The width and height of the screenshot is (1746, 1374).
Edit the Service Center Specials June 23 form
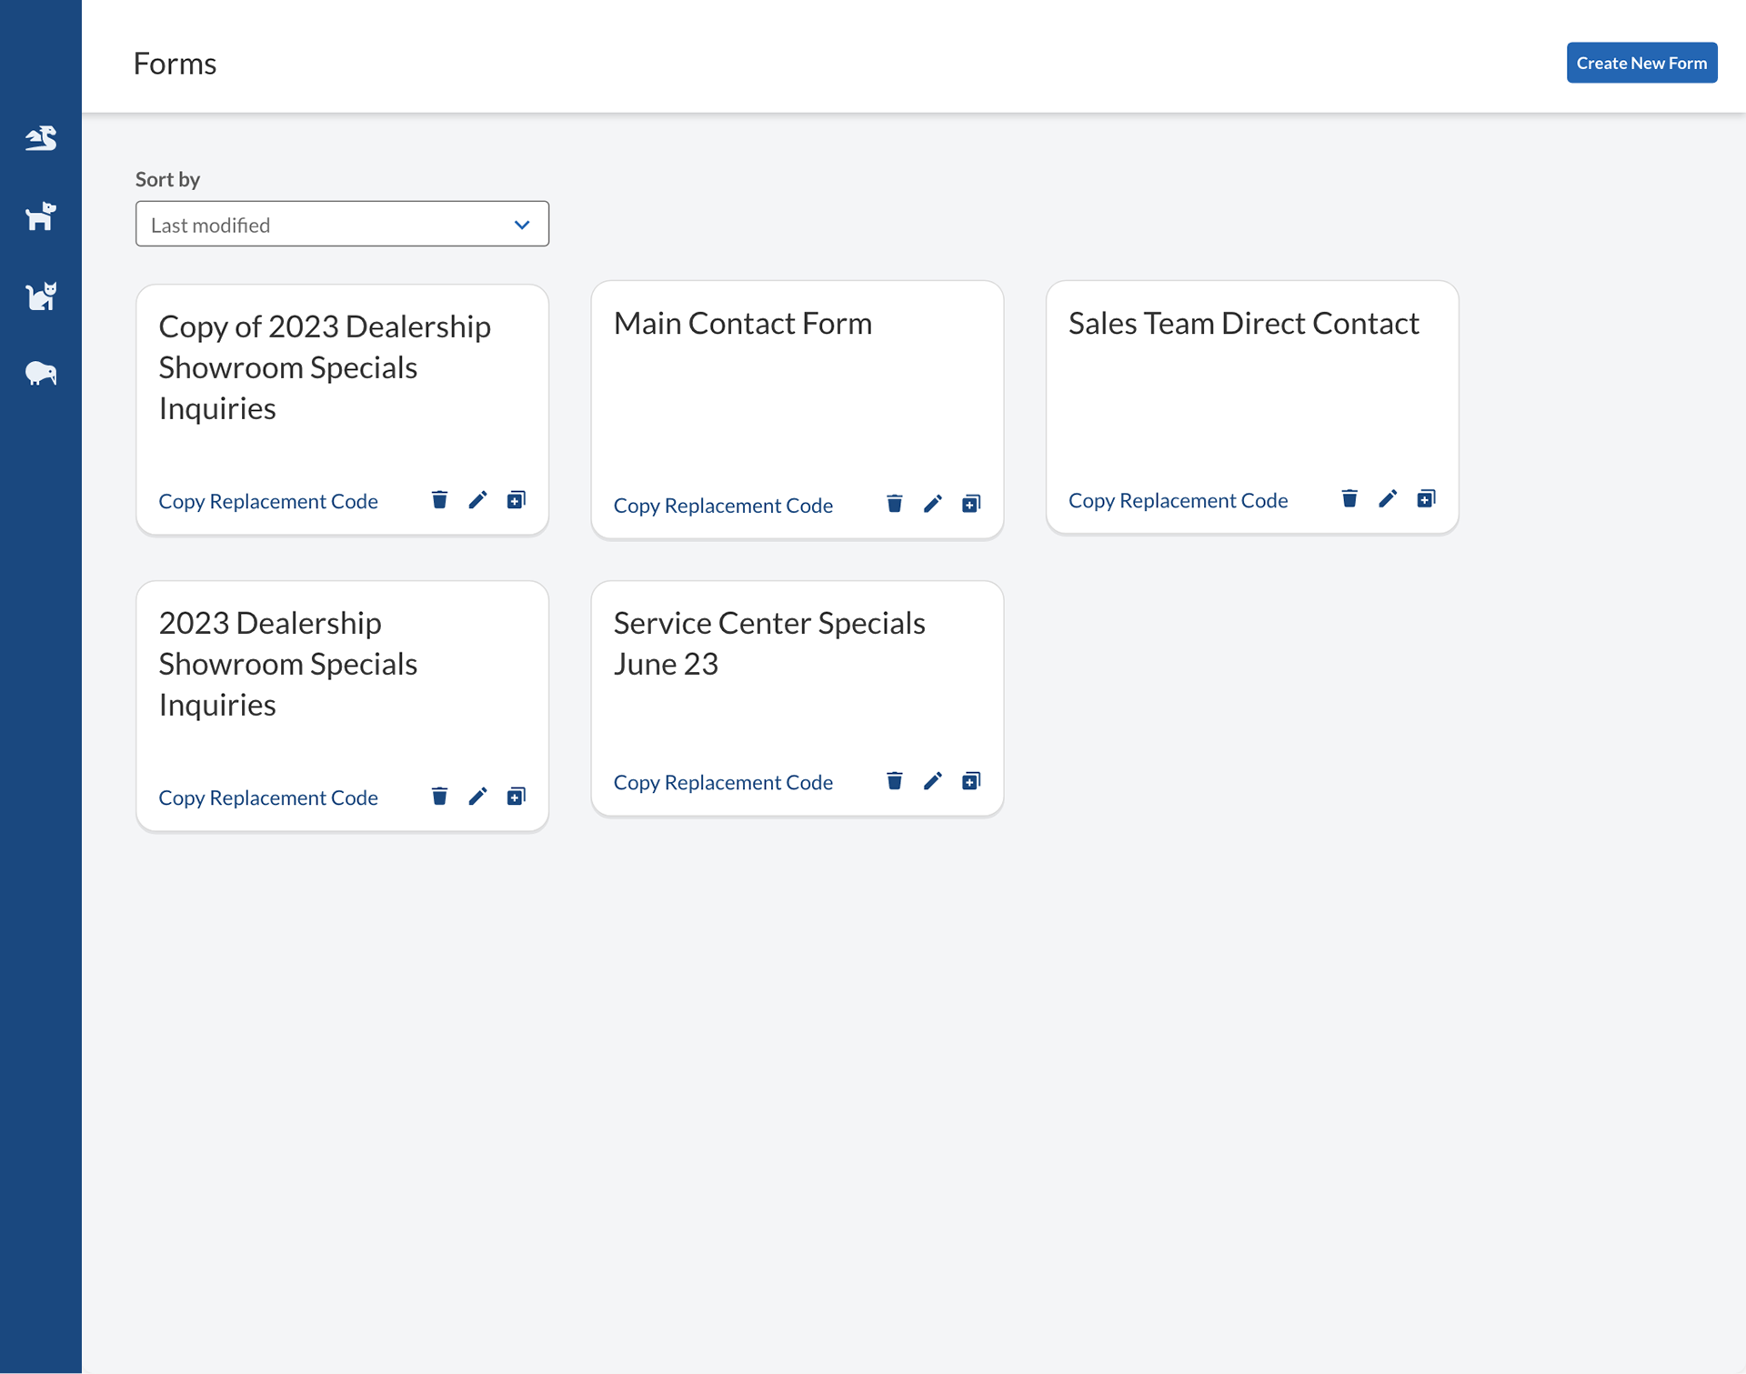coord(932,781)
